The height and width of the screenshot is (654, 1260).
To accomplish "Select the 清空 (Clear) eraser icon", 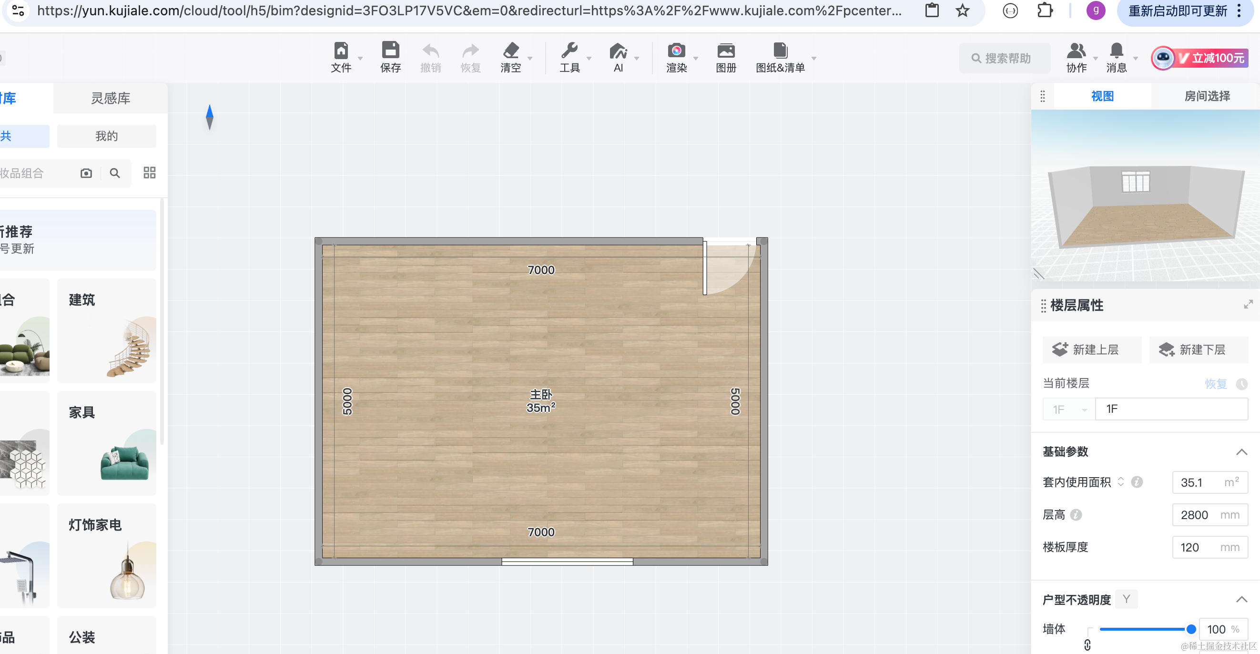I will [511, 51].
